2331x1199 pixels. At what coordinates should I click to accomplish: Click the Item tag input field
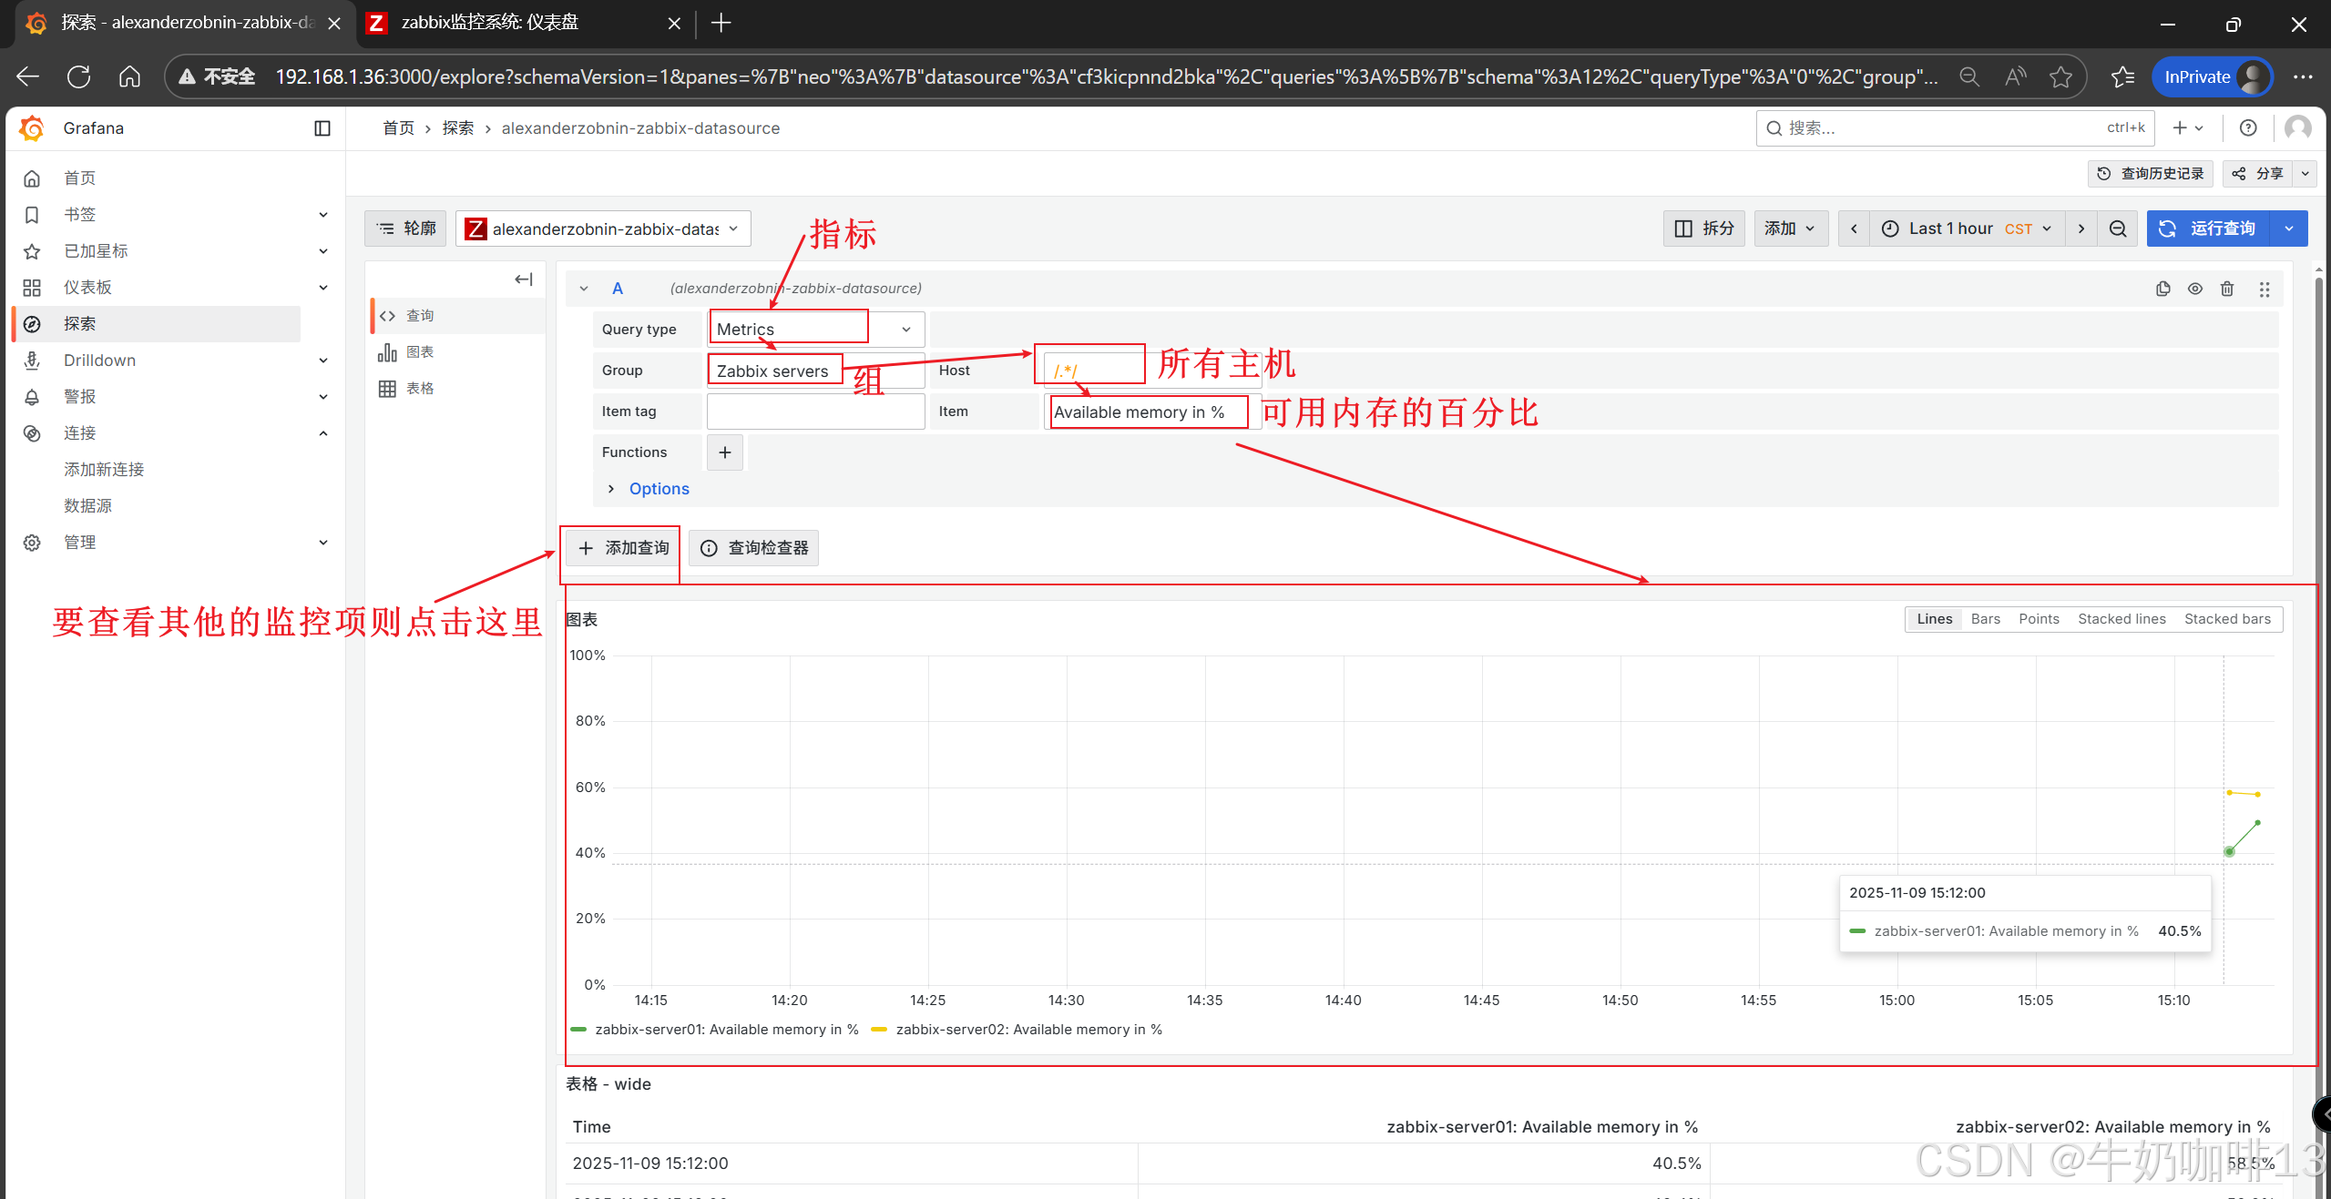tap(815, 412)
